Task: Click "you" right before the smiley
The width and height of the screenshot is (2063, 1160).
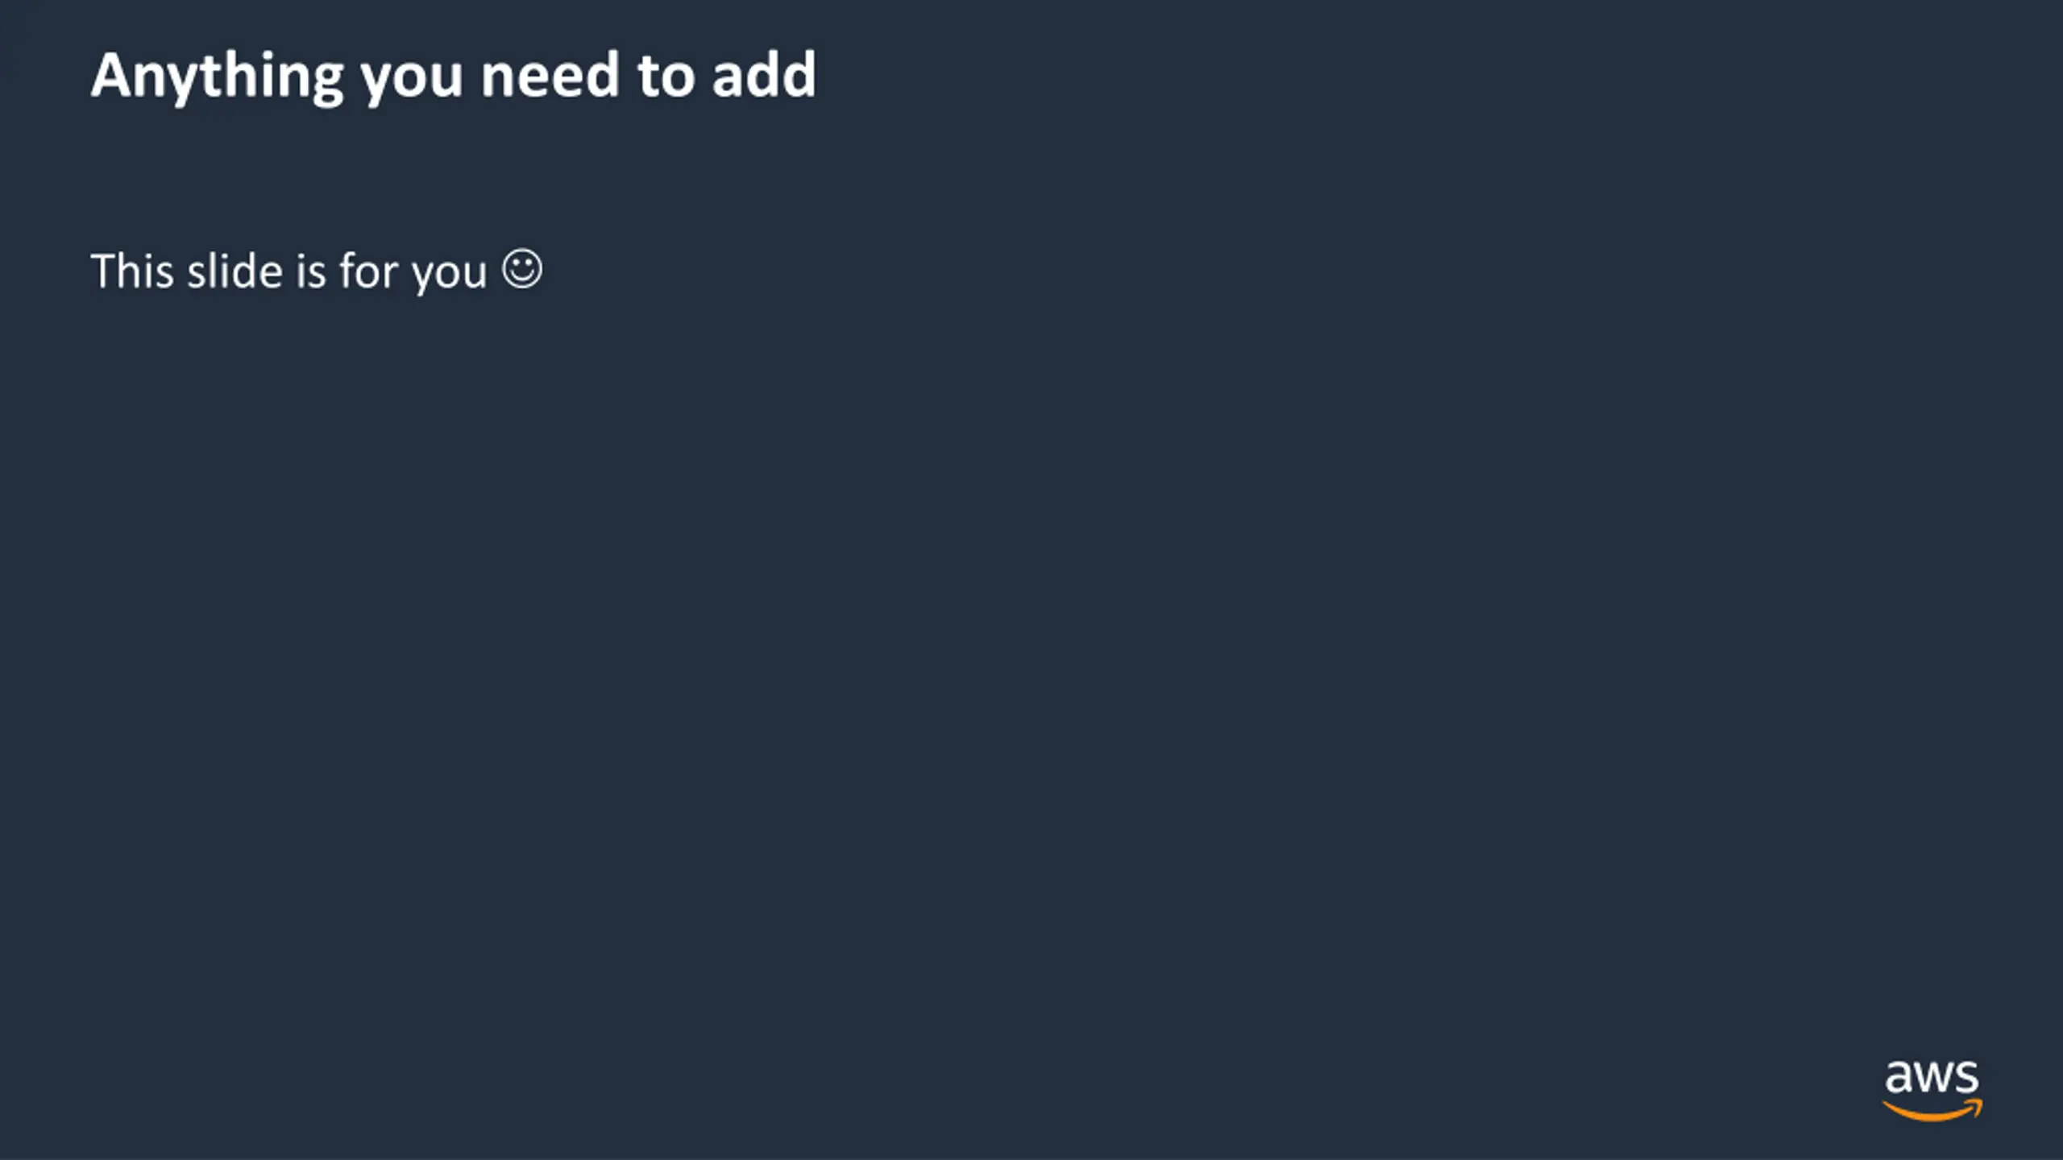Action: pyautogui.click(x=449, y=275)
